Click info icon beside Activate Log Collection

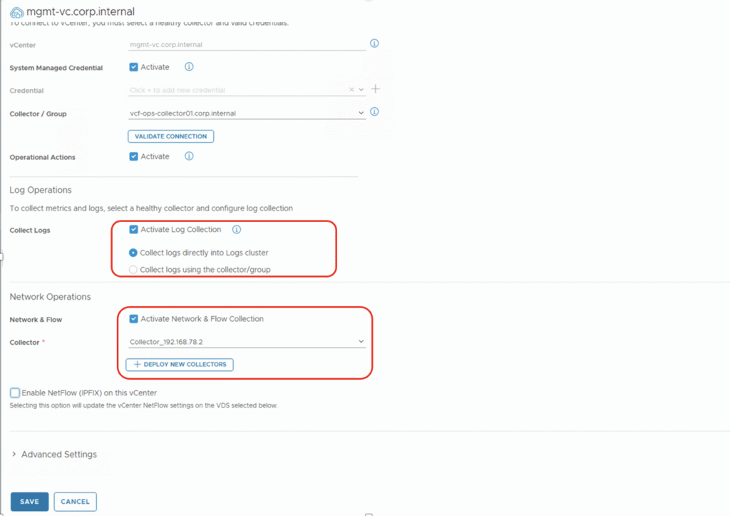[x=237, y=230]
